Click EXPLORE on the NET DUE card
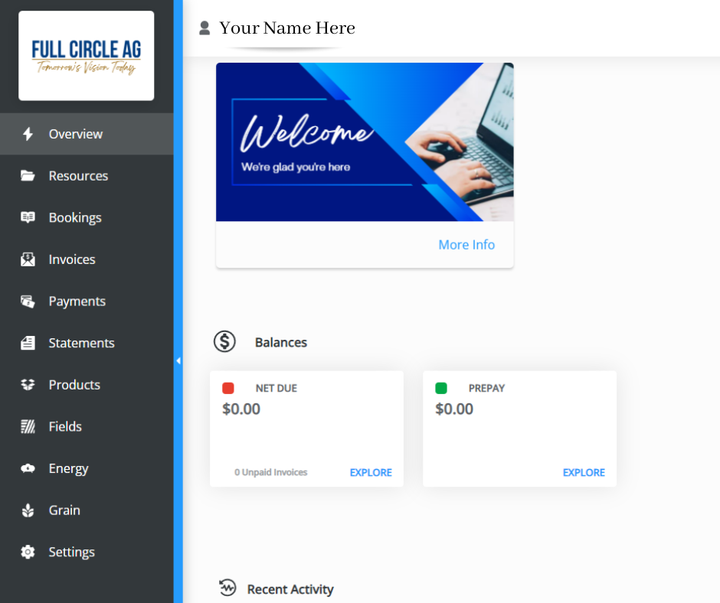Screen dimensions: 720x603 [x=371, y=472]
